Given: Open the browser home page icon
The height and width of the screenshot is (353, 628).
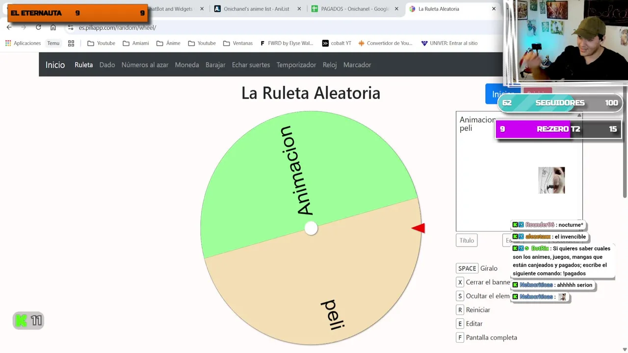Looking at the screenshot, I should pos(53,27).
